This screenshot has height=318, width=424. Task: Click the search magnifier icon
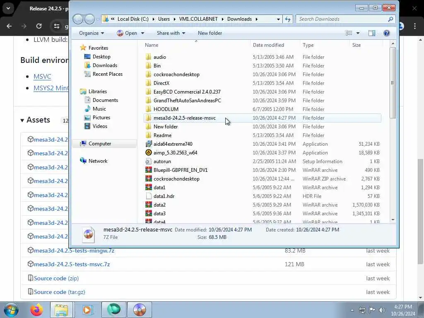tap(390, 19)
